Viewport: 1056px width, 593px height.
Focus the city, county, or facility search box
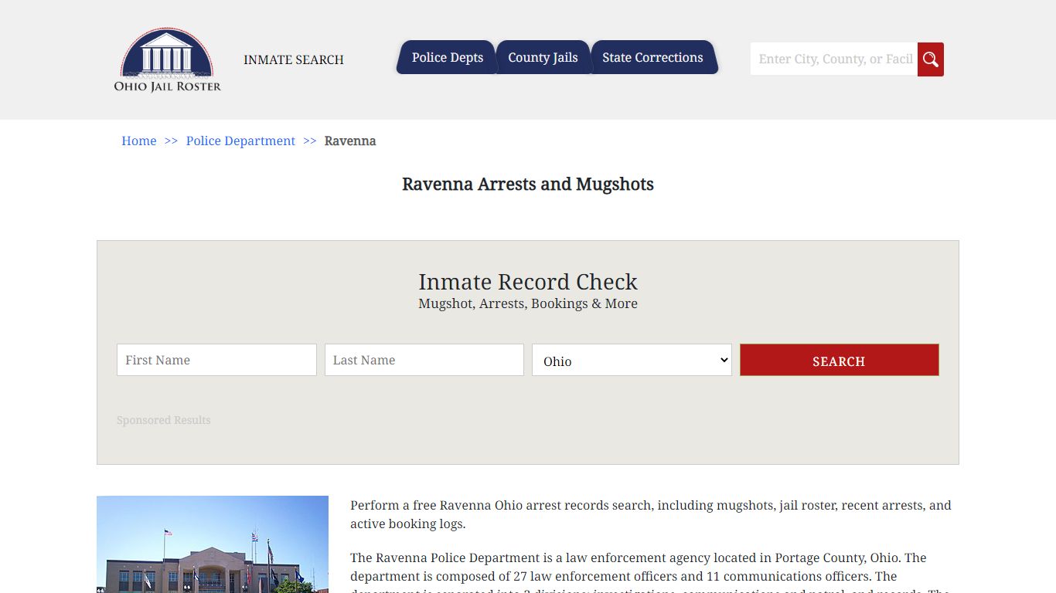click(834, 59)
